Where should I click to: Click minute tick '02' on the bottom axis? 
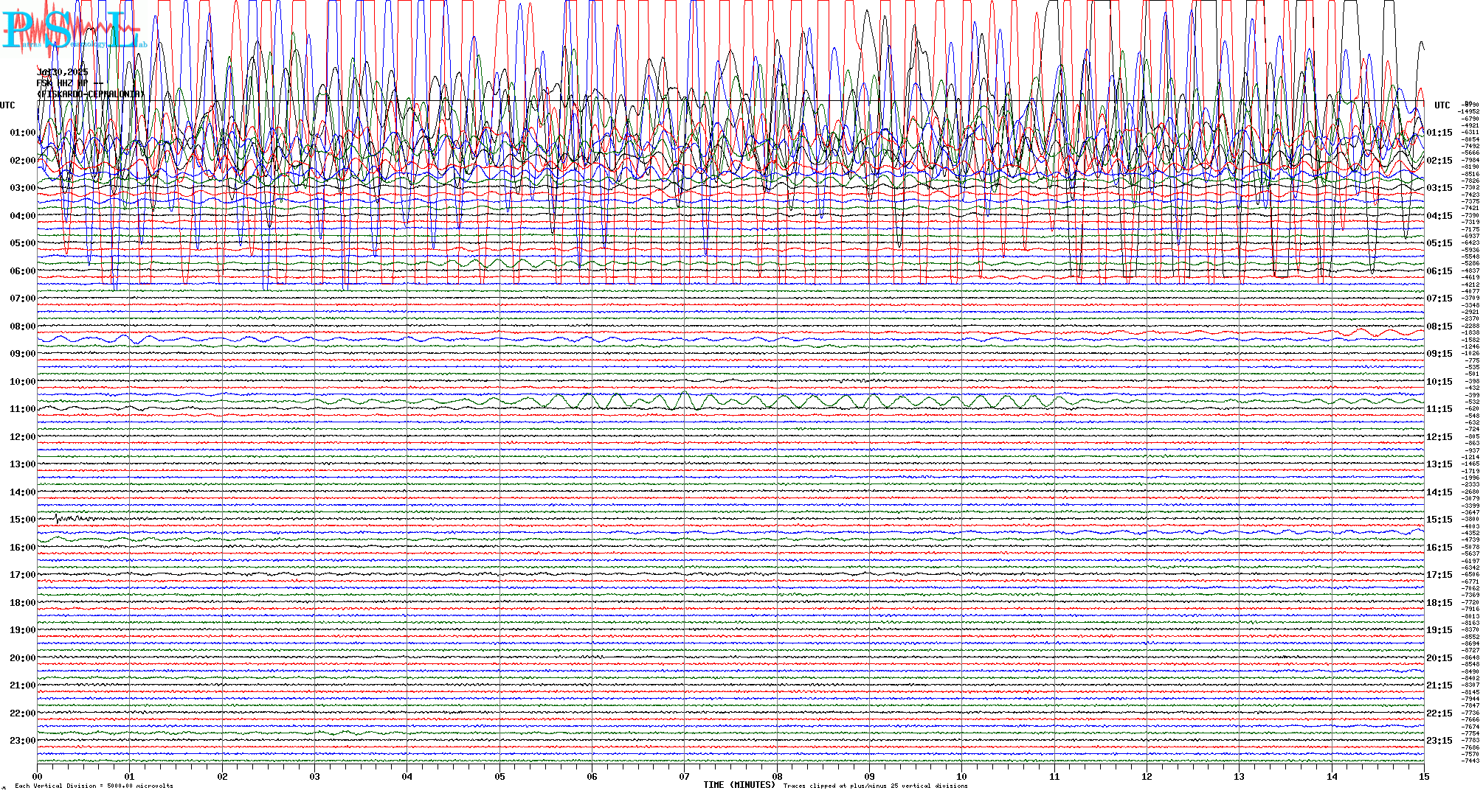pyautogui.click(x=222, y=776)
